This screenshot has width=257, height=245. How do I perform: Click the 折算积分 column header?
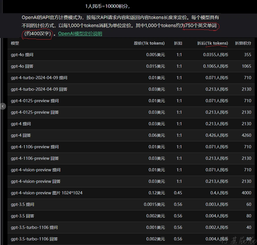click(243, 43)
